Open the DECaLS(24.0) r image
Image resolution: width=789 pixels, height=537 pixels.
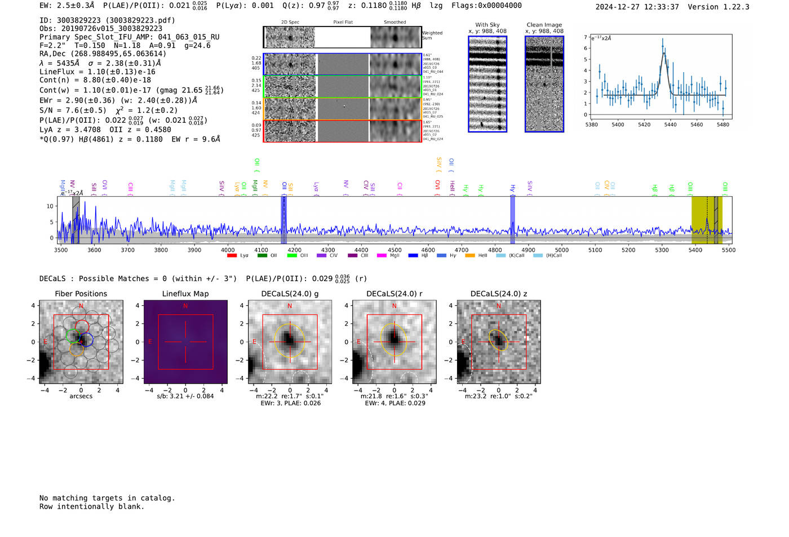coord(394,342)
